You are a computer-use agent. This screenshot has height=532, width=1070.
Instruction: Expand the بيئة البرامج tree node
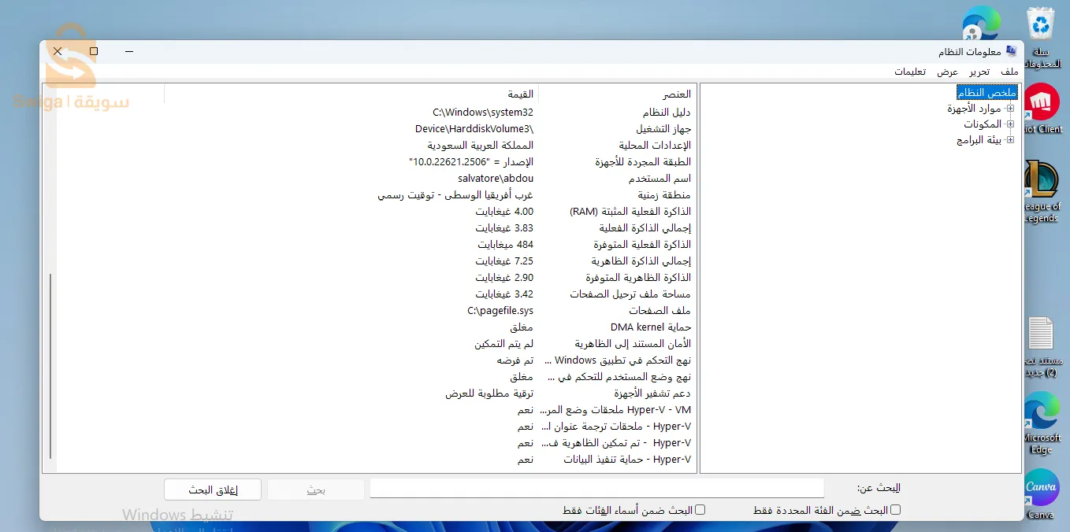click(x=1010, y=140)
